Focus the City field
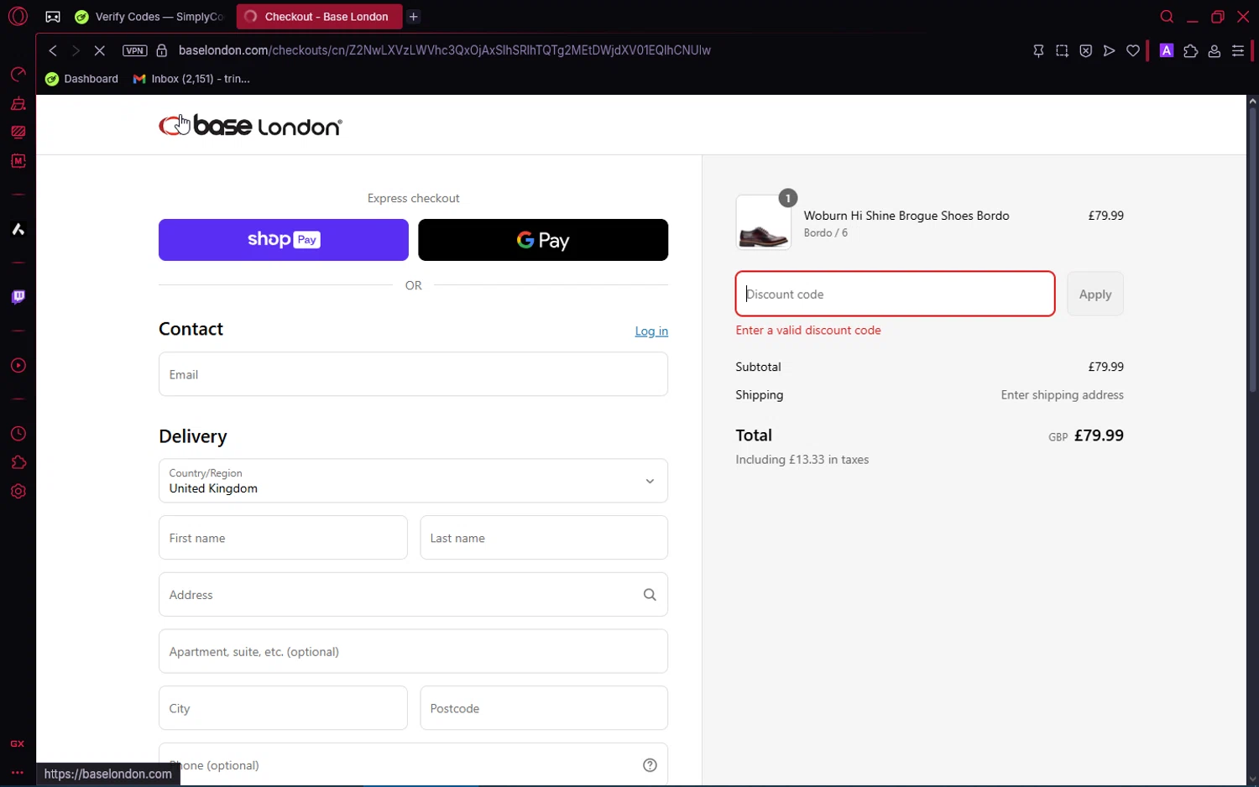 (283, 708)
